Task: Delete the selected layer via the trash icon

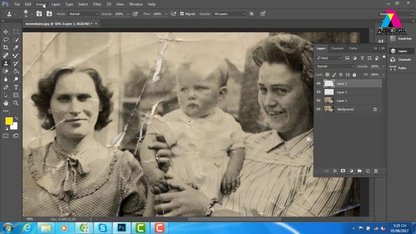Action: (x=376, y=171)
